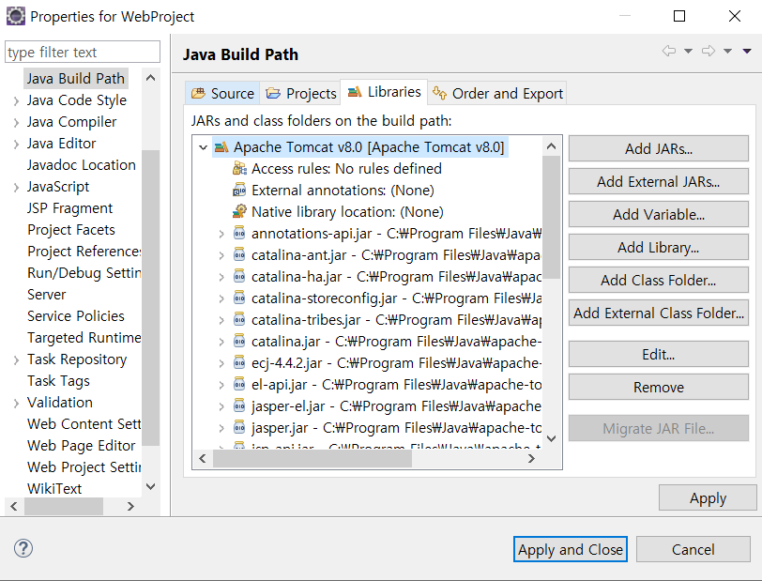This screenshot has height=581, width=762.
Task: Click the External annotations icon
Action: click(x=239, y=191)
